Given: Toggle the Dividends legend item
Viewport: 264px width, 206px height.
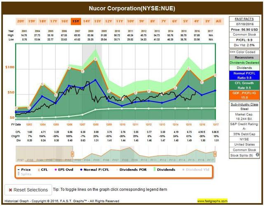Looking at the screenshot, I should pyautogui.click(x=164, y=170).
